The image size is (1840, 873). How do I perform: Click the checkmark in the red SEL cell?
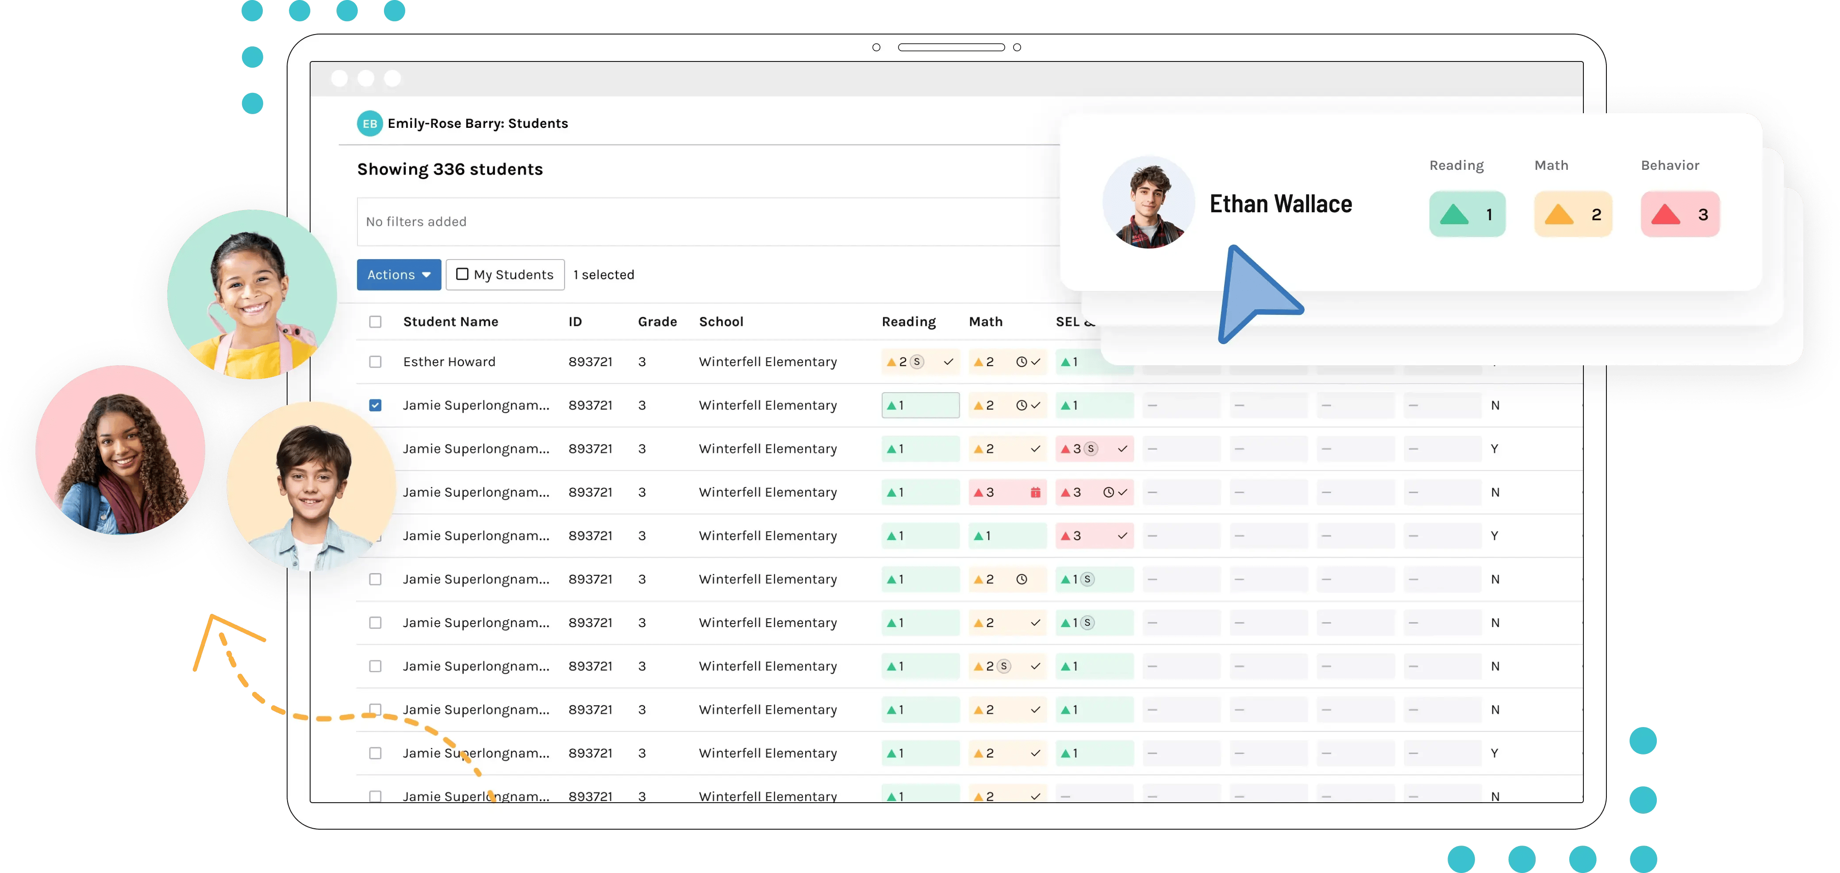[x=1122, y=449]
